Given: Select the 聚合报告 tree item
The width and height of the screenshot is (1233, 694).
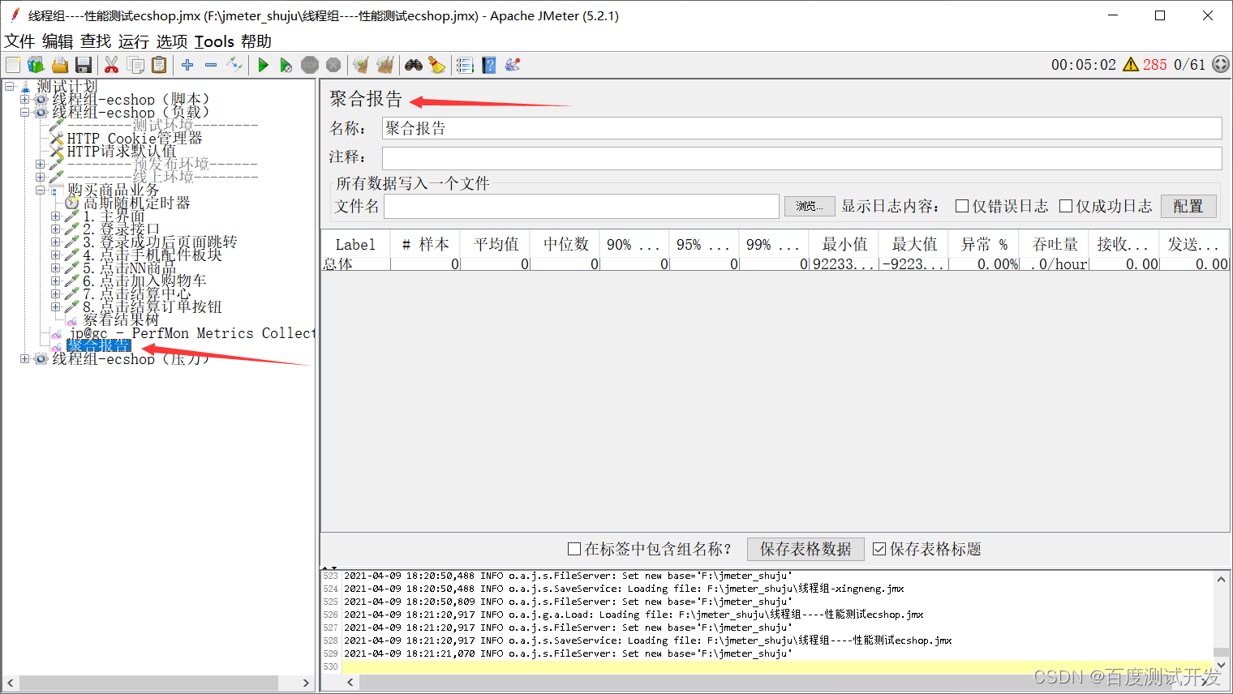Looking at the screenshot, I should point(99,346).
